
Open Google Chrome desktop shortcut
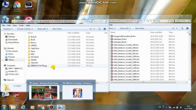coord(17,6)
